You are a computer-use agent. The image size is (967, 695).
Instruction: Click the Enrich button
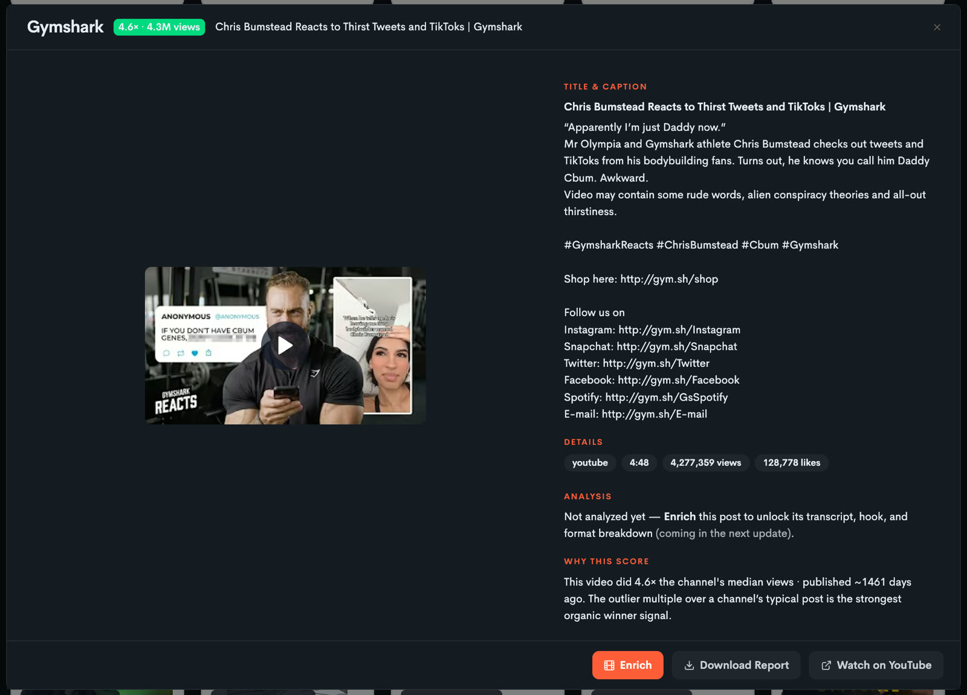[x=627, y=665]
